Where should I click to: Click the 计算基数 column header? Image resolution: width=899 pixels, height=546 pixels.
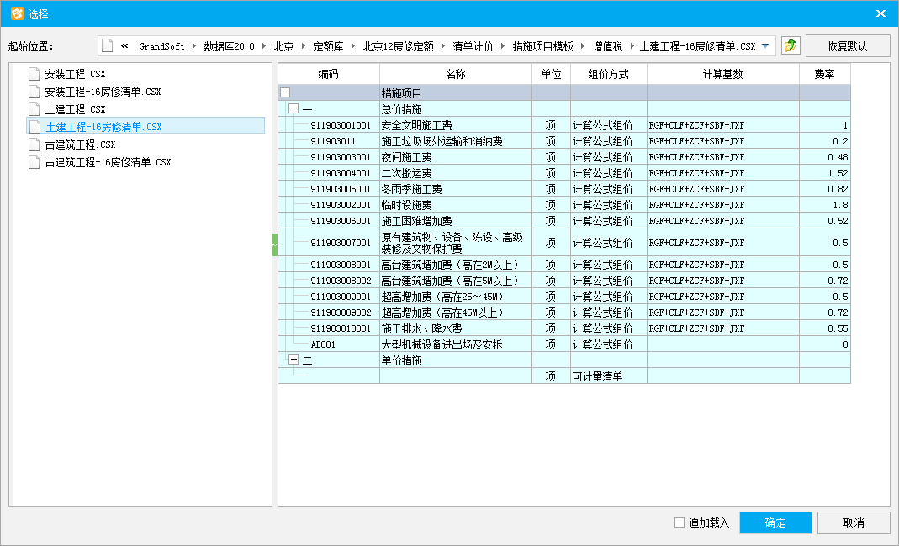coord(723,74)
